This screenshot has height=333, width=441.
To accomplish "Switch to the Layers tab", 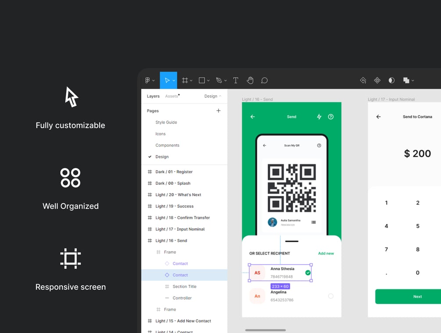I will 153,96.
